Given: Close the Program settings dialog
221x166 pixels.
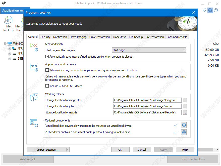Looking at the screenshot, I should [194, 12].
